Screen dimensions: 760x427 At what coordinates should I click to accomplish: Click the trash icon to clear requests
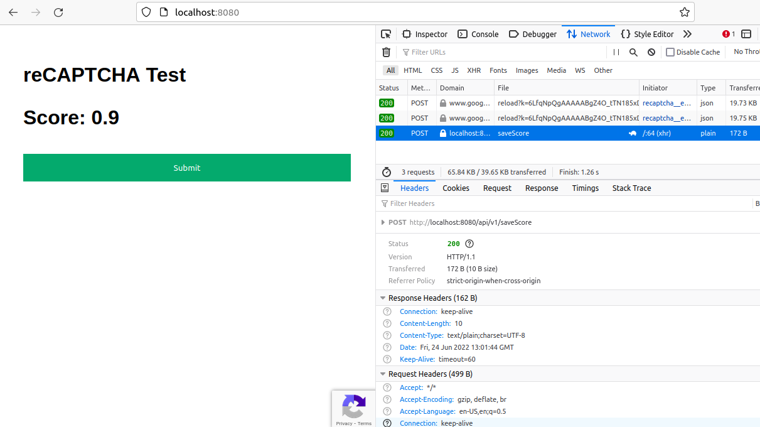coord(386,51)
